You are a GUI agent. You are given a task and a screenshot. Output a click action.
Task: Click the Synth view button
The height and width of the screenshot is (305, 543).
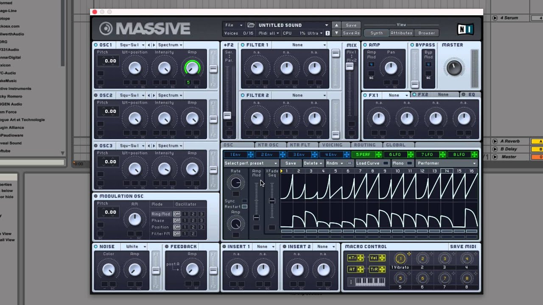pos(376,33)
